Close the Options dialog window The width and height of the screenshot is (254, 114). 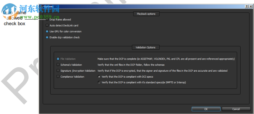251,7
